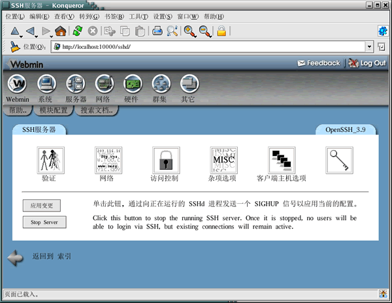Zoom out with the minus magnifier
This screenshot has height=303, width=392.
(204, 31)
